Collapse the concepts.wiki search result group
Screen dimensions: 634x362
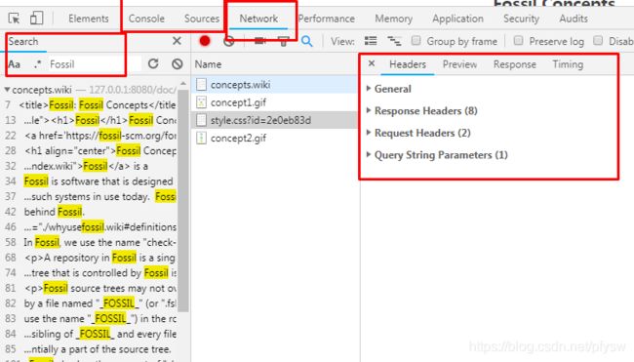[x=7, y=89]
